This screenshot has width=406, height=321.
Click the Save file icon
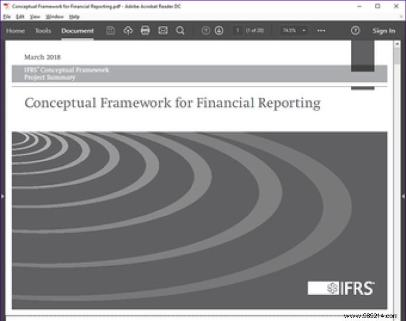110,30
